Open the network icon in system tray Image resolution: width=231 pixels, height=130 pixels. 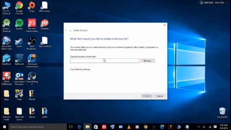coord(210,127)
